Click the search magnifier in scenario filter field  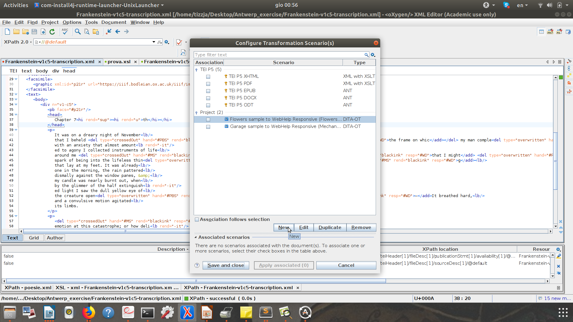[x=366, y=55]
